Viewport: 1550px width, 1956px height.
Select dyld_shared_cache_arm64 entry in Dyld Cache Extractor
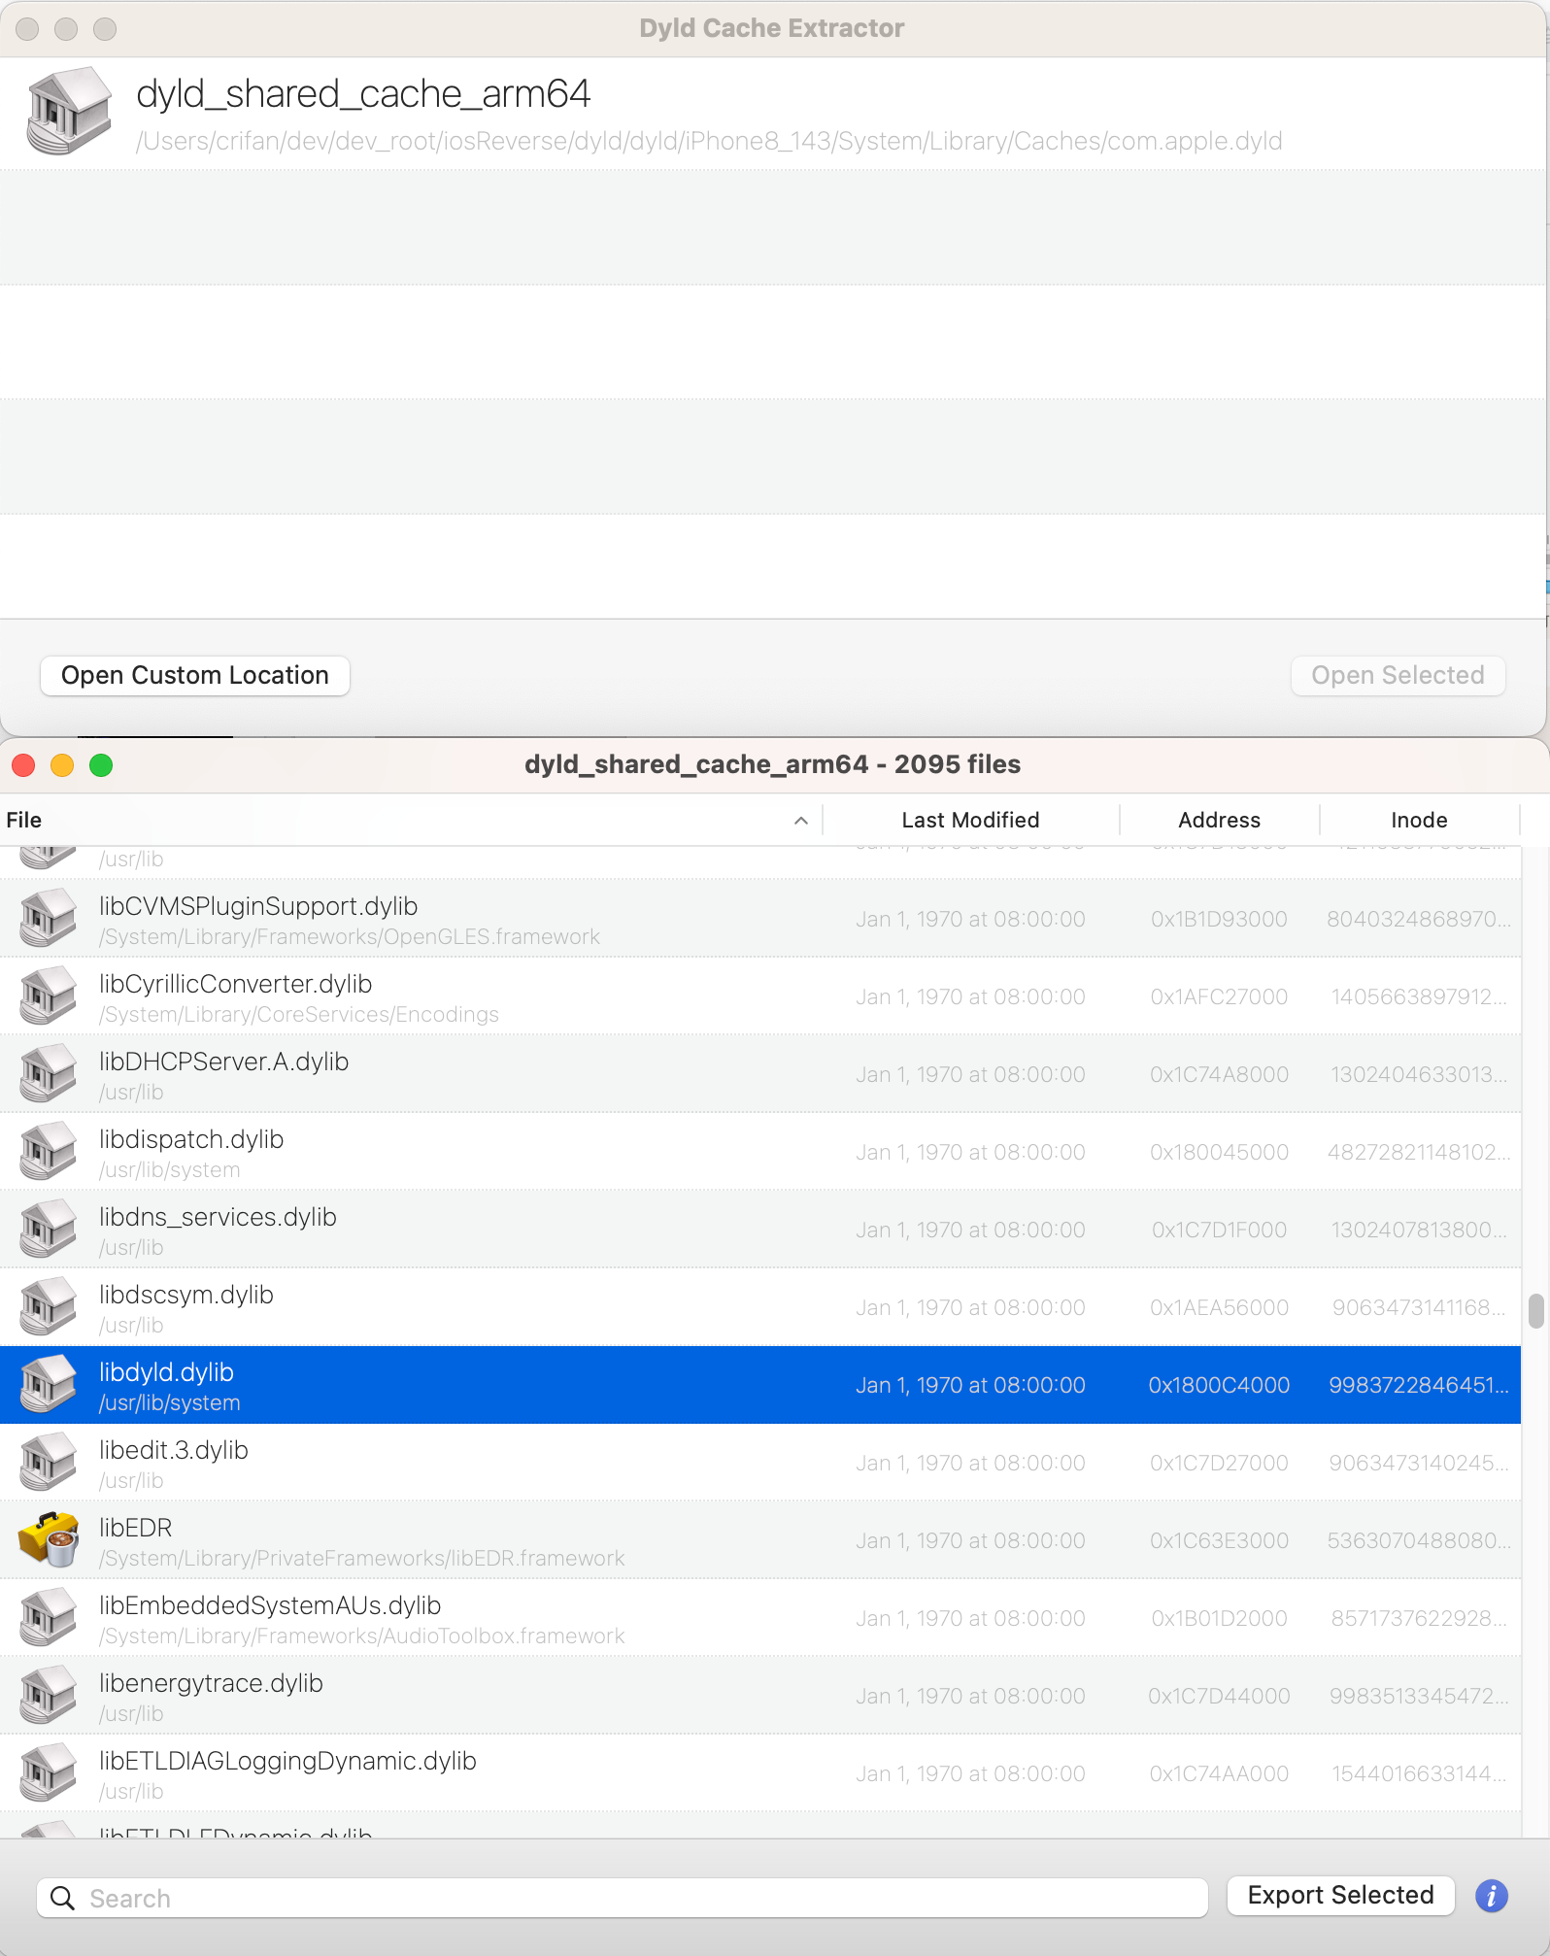pos(773,114)
